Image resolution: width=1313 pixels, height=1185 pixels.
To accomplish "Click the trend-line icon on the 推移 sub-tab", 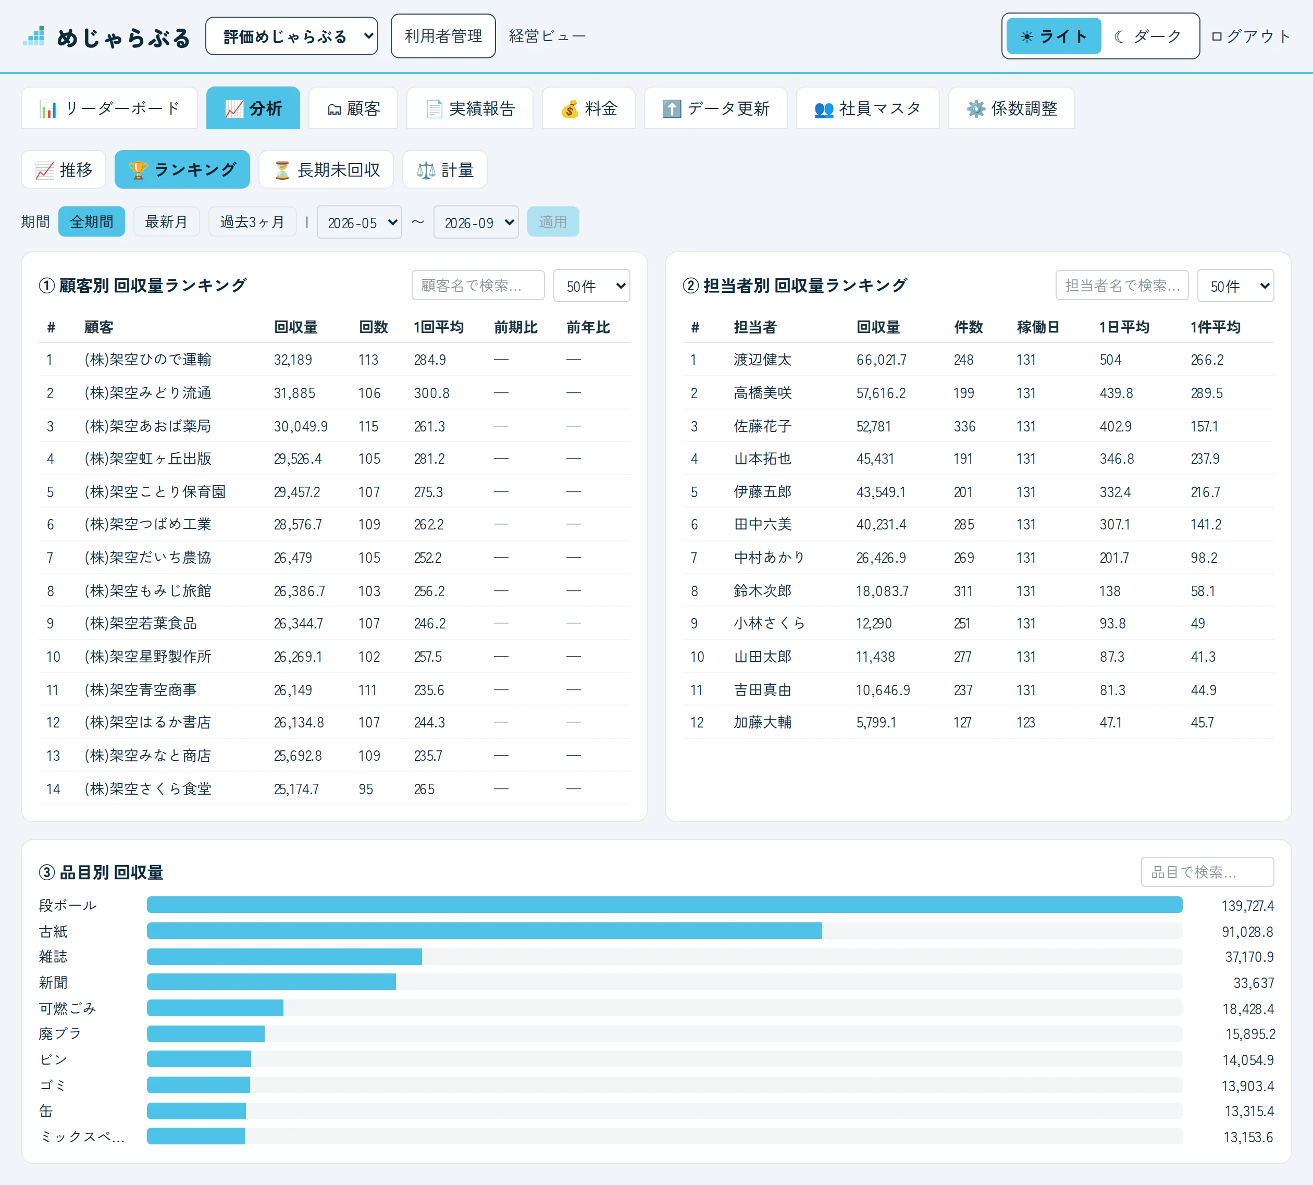I will [44, 170].
